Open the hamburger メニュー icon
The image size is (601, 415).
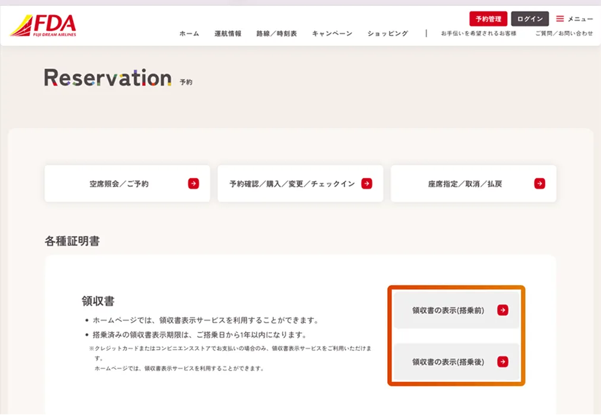[560, 19]
